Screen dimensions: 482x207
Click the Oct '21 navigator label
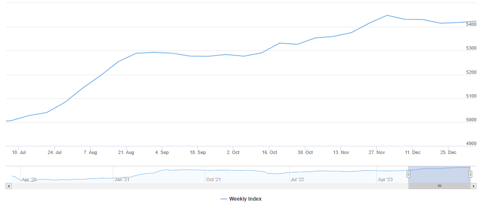213,179
